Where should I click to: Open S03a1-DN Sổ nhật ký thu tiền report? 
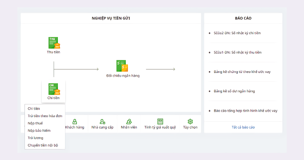237,52
